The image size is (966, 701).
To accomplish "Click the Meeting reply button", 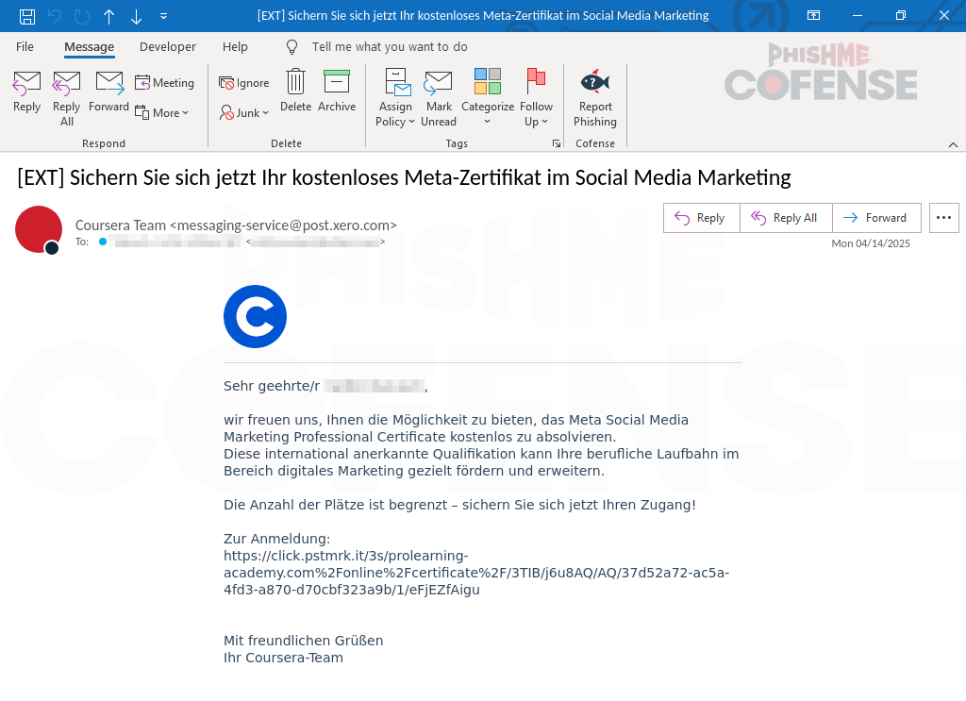I will pos(164,83).
